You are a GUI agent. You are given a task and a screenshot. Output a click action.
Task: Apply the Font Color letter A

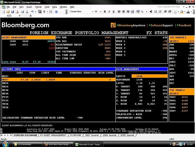[188, 12]
